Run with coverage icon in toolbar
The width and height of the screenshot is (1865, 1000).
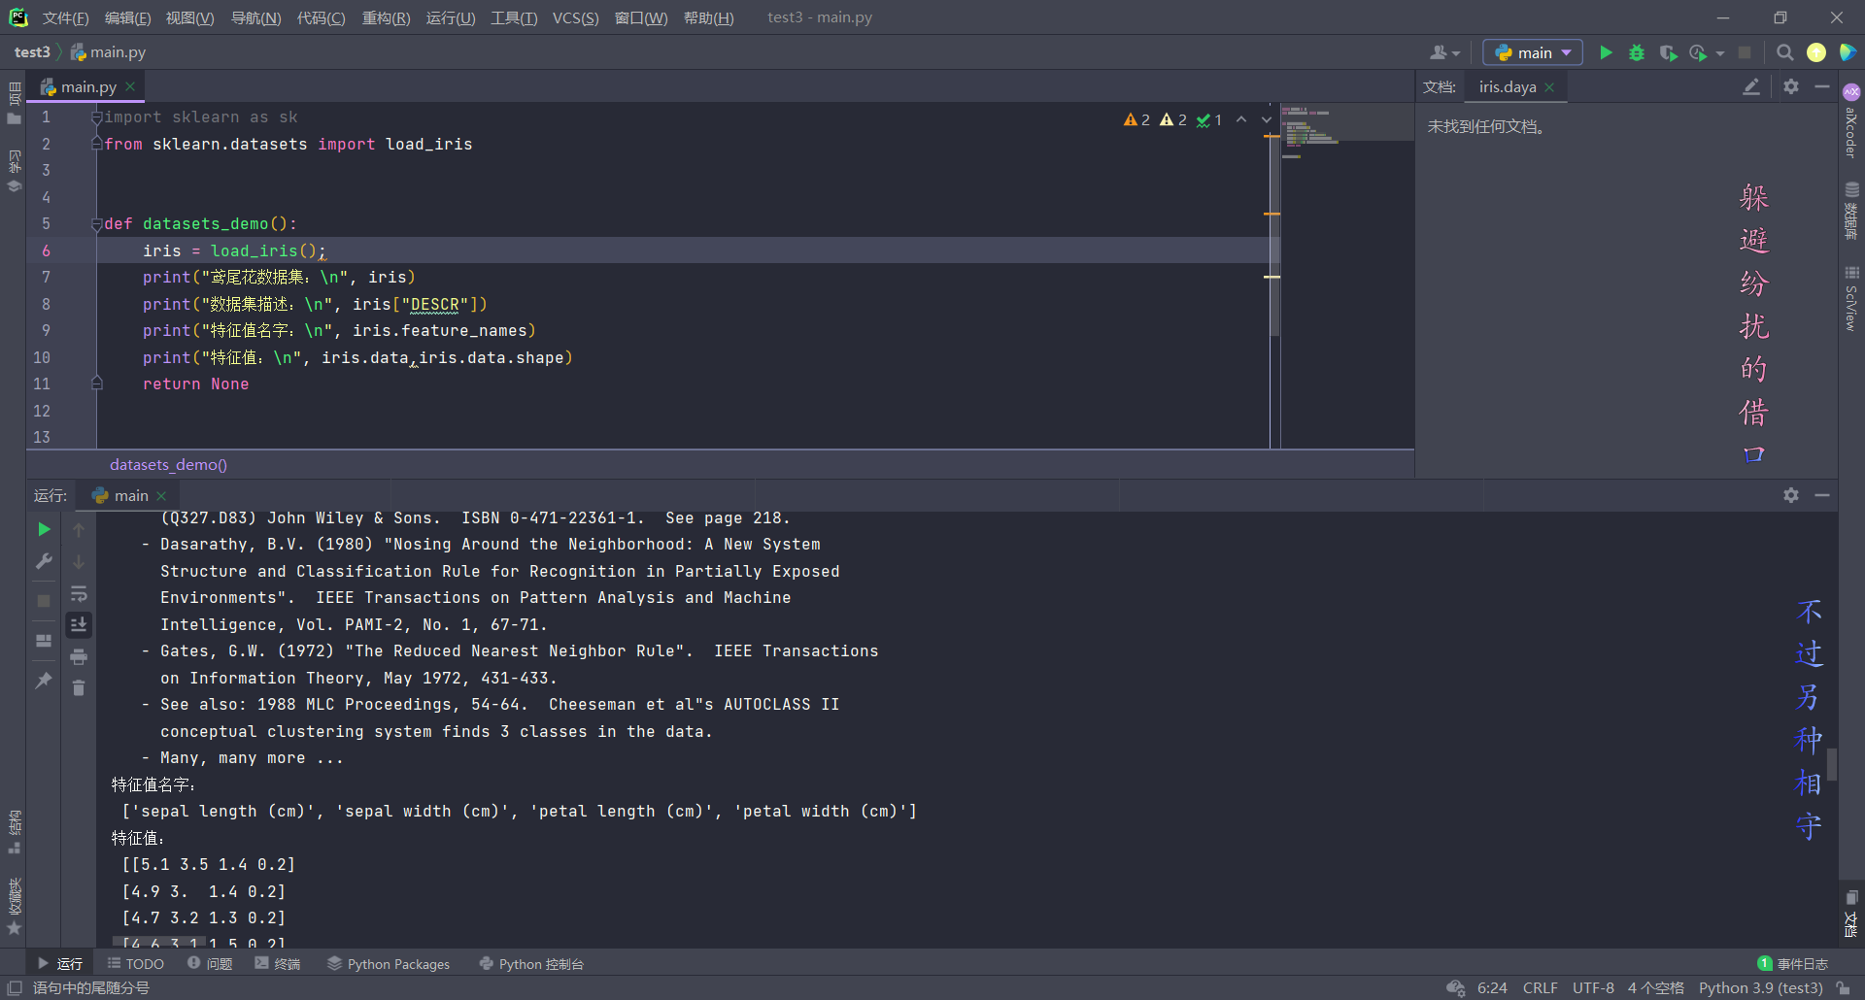(x=1668, y=52)
